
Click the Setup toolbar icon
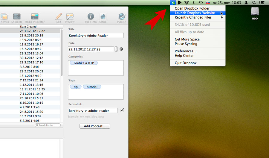coord(103,16)
